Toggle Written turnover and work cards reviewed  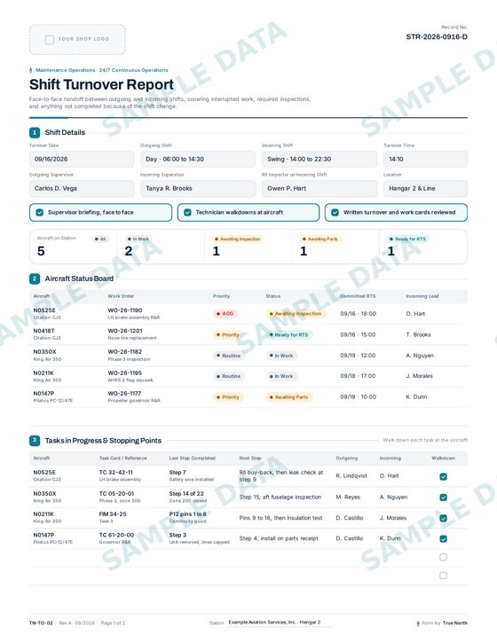[335, 213]
